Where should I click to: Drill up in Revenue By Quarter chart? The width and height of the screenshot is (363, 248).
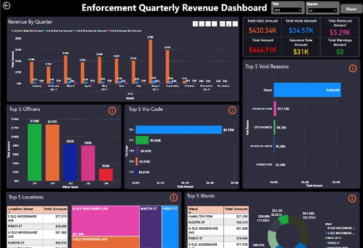tap(195, 24)
